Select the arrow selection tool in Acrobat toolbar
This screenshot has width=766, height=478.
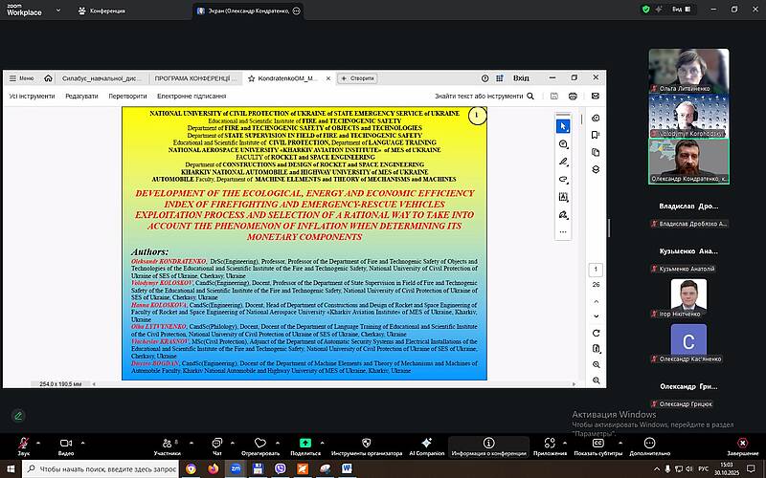(563, 125)
